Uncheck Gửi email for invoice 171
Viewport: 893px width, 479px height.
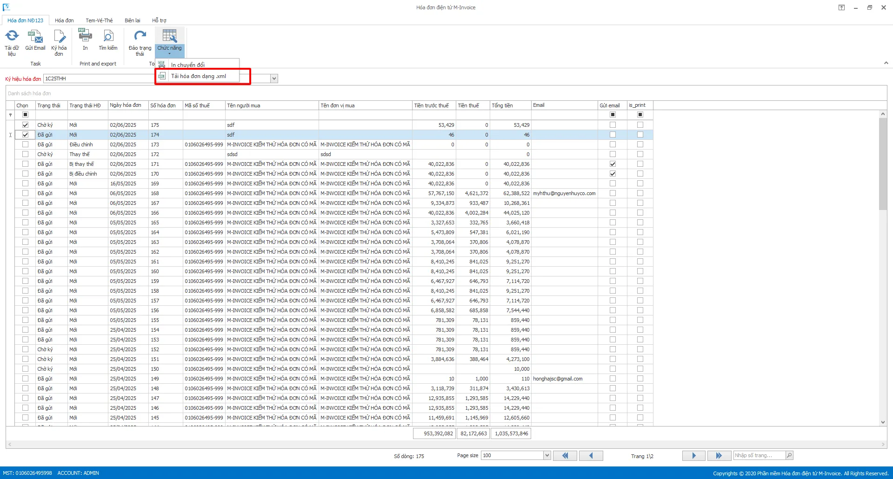[613, 164]
